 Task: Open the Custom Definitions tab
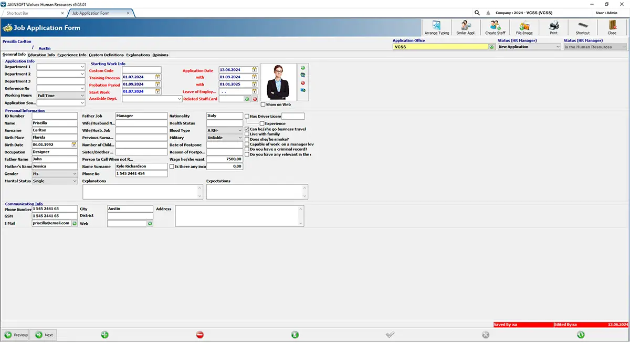pos(107,55)
